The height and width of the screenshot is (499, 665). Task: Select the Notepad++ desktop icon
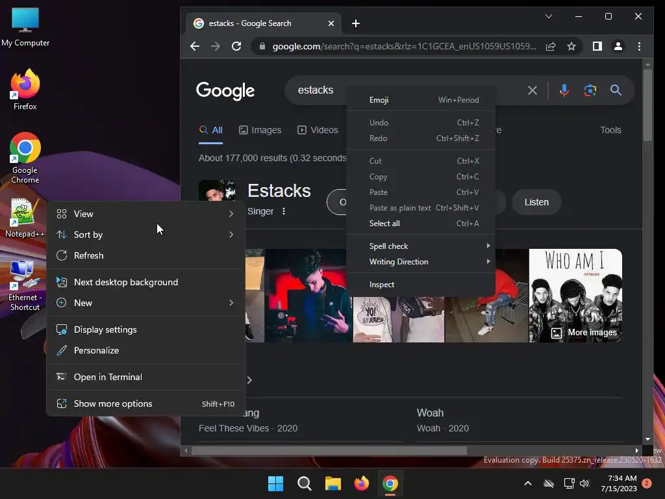[25, 218]
